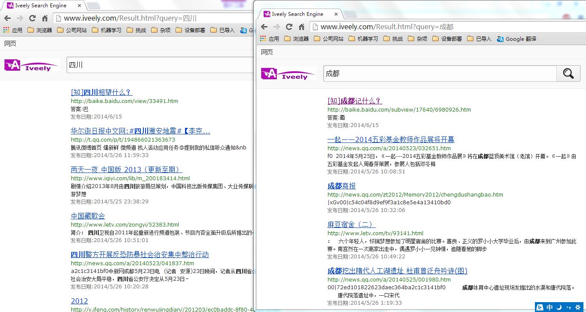Open 机器学习 bookmark folder in right window
The height and width of the screenshot is (312, 586).
tap(363, 39)
